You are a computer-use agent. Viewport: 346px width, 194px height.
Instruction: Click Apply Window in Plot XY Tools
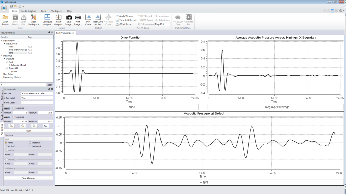pos(125,16)
